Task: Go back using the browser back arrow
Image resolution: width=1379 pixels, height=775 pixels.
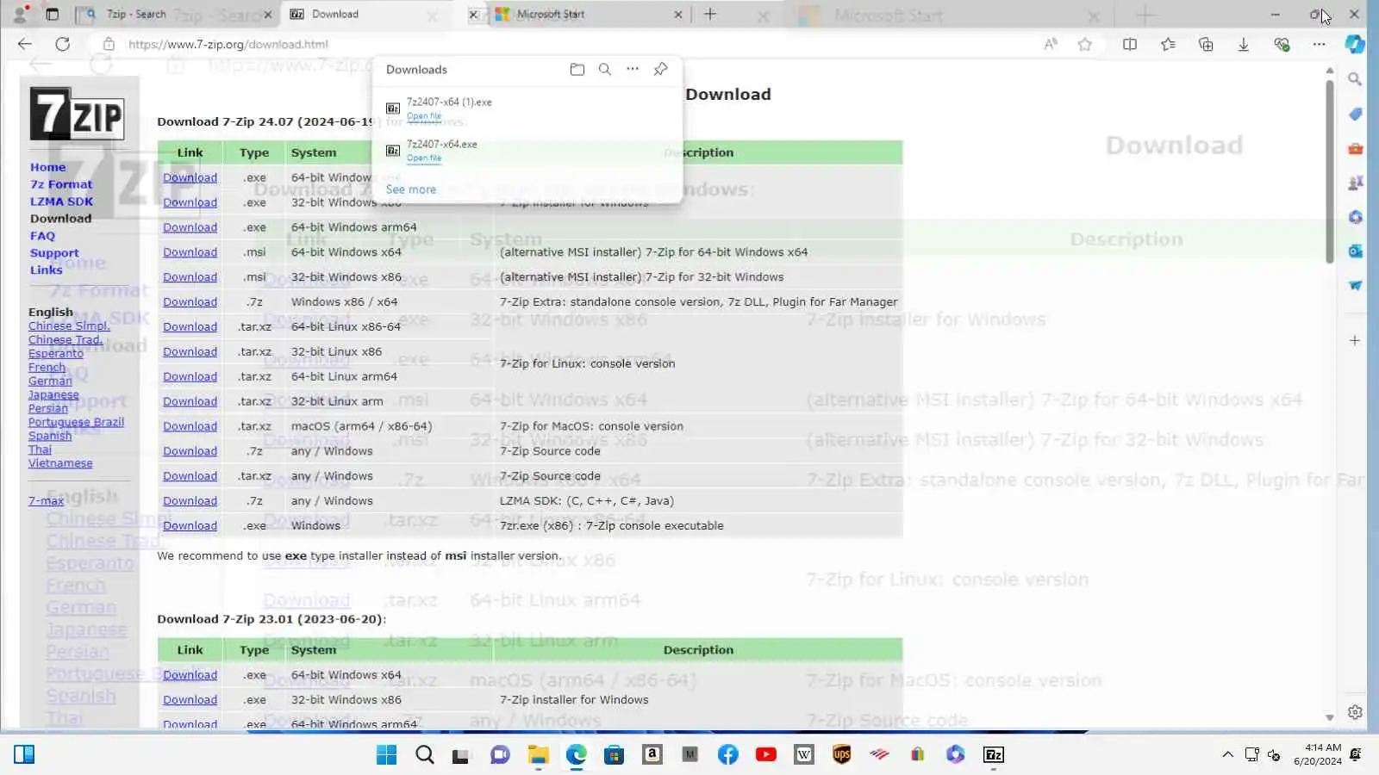Action: (24, 44)
